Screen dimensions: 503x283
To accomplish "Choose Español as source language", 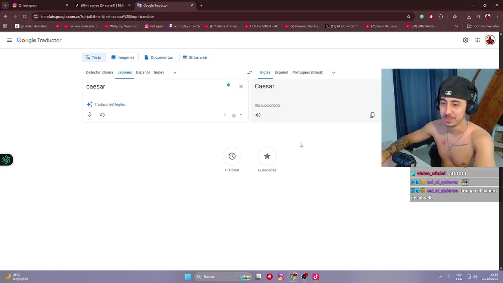I will (143, 72).
